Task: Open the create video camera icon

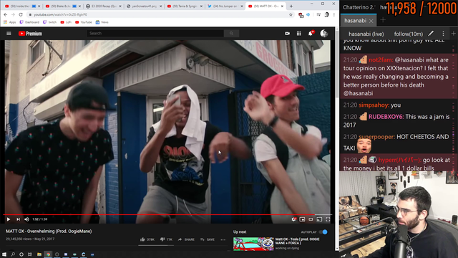Action: [x=288, y=34]
